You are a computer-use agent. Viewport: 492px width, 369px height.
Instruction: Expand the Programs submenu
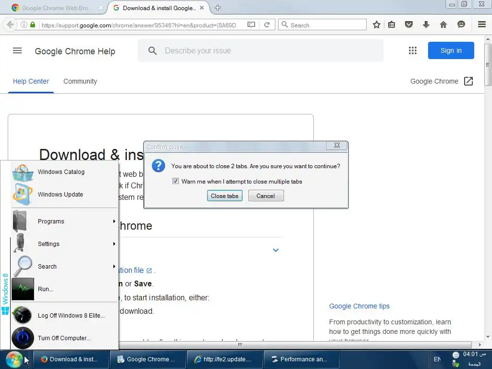(65, 221)
